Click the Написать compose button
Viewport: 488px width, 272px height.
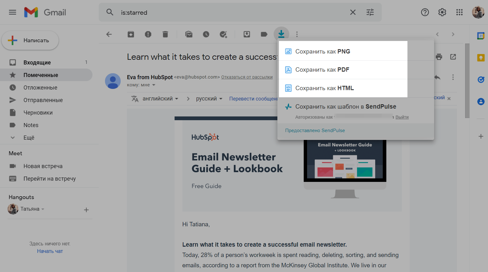tap(30, 40)
